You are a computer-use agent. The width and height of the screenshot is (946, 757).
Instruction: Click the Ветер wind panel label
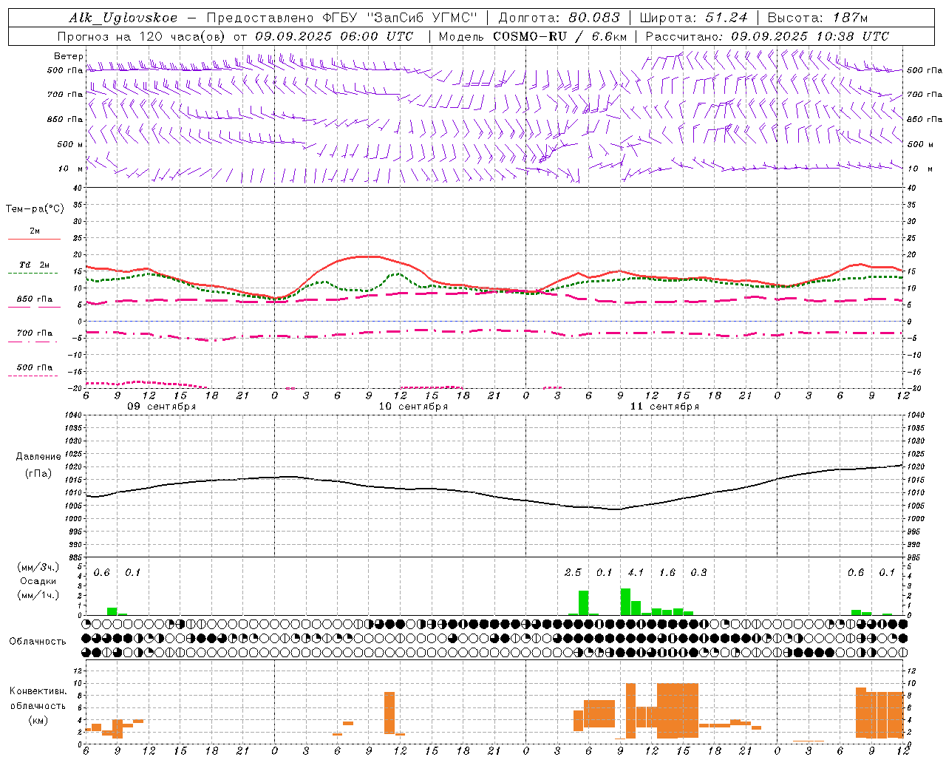[x=68, y=56]
